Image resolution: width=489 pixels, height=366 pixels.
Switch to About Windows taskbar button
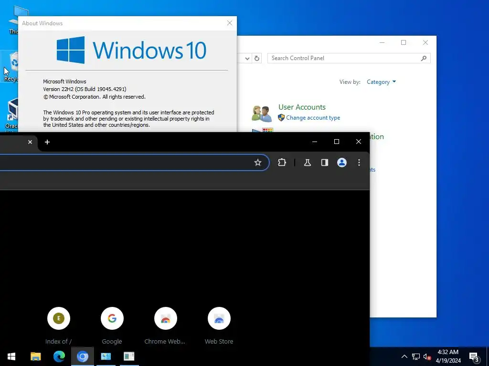point(129,356)
